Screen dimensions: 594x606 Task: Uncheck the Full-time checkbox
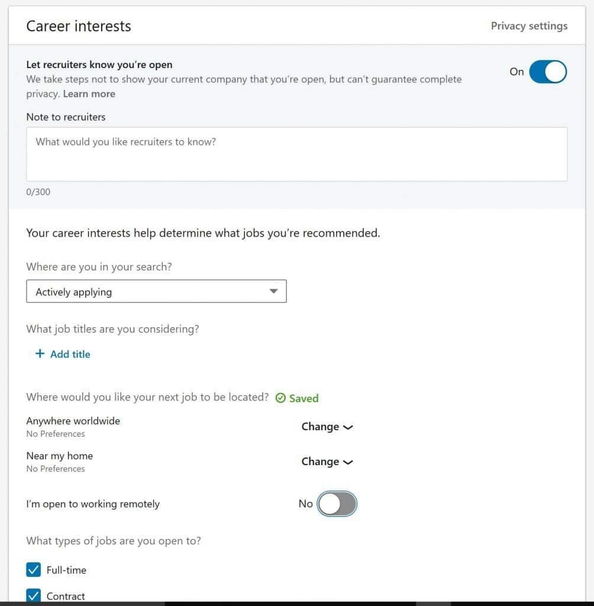pyautogui.click(x=33, y=570)
